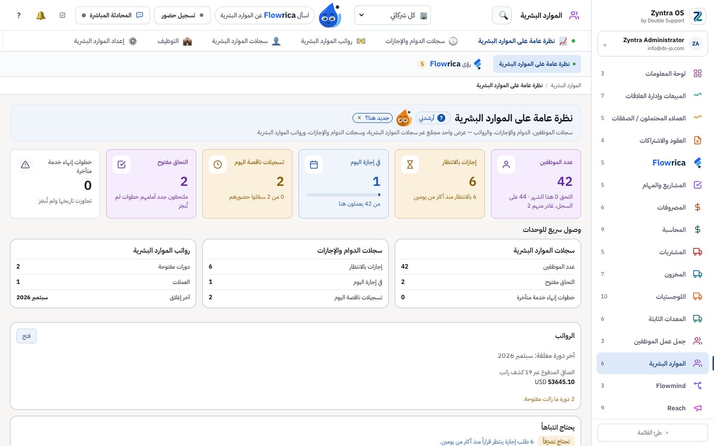Dismiss the جديد هنا؟ chip
Viewport: 714px width, 446px height.
359,118
